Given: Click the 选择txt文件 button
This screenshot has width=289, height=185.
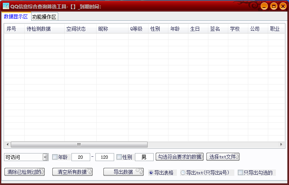Looking at the screenshot, I should 223,157.
